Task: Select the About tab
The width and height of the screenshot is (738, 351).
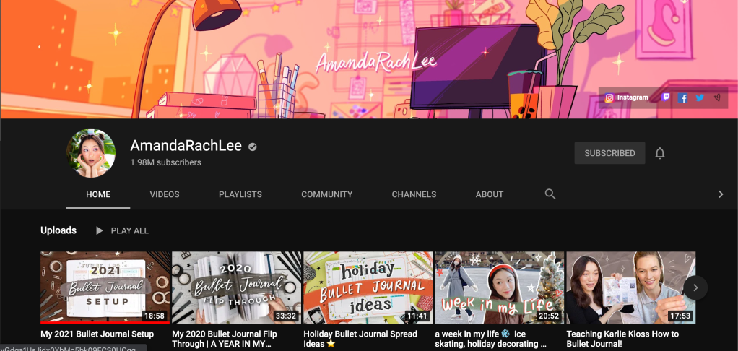Action: [490, 194]
